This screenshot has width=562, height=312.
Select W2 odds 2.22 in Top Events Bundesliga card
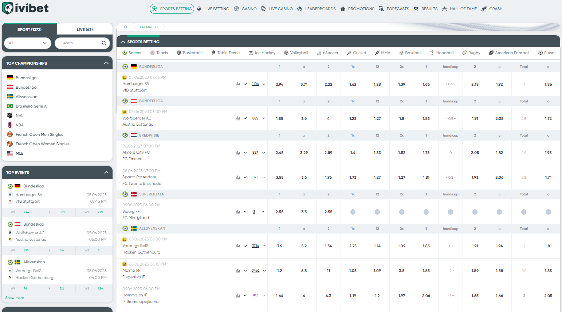95,212
